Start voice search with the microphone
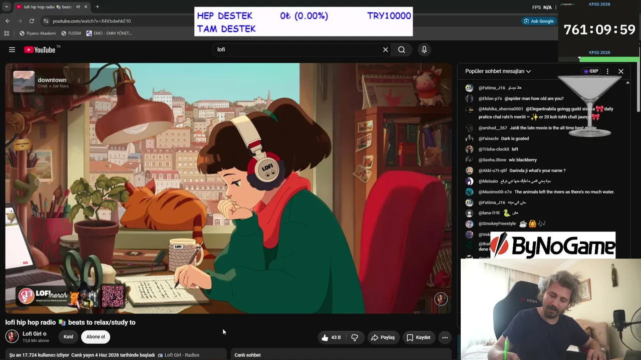The height and width of the screenshot is (360, 641). (x=424, y=49)
